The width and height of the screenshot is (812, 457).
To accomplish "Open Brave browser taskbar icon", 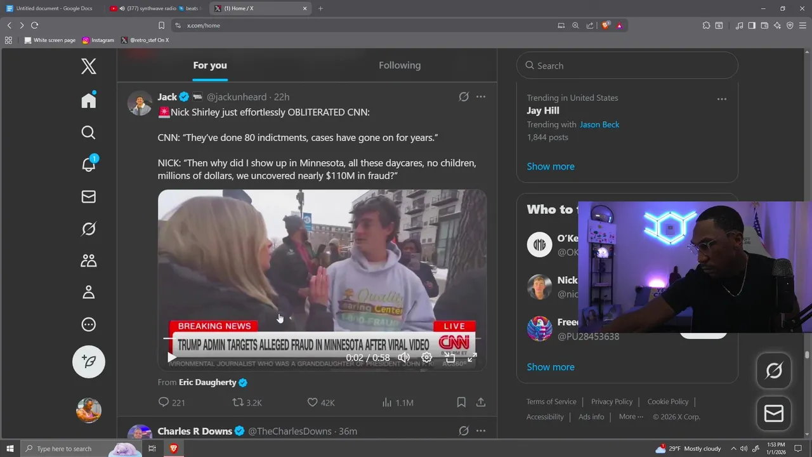I will [173, 449].
